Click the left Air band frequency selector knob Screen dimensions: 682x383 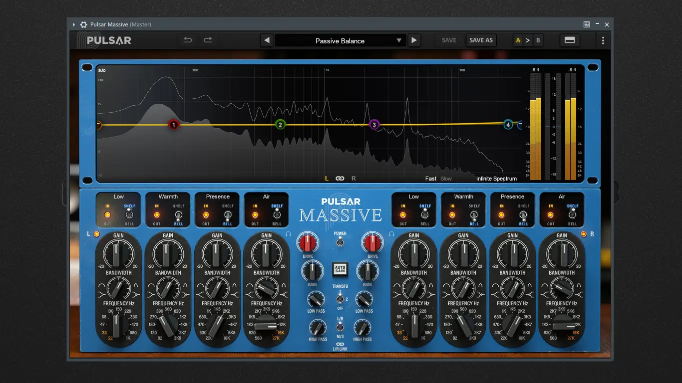point(266,325)
